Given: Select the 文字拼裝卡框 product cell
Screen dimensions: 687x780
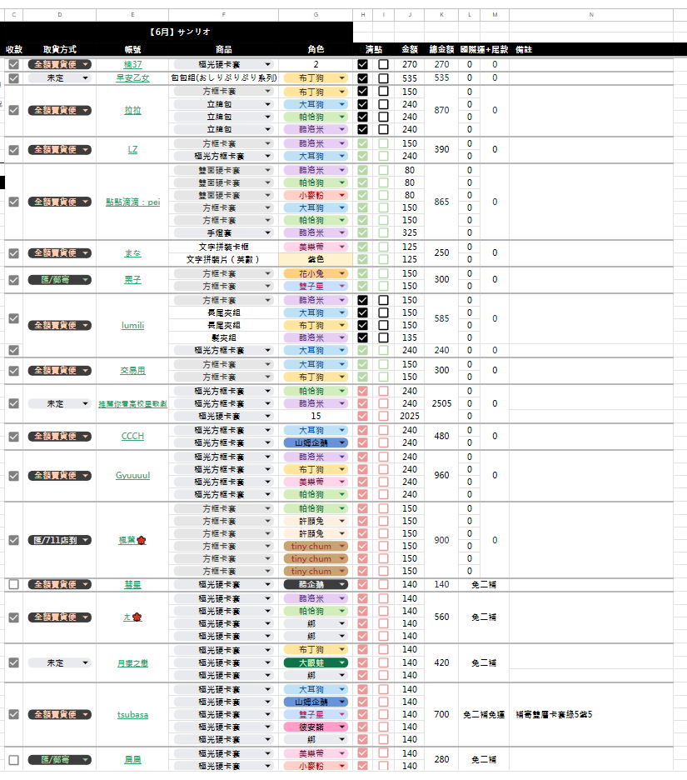Looking at the screenshot, I should point(224,247).
